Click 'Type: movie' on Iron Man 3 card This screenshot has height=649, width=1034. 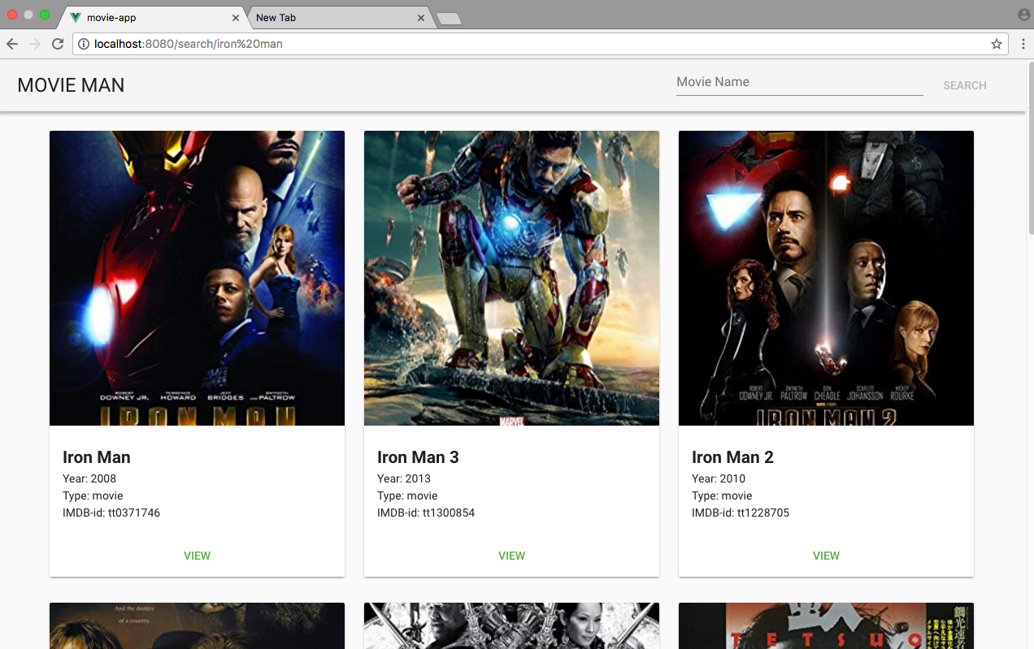407,495
